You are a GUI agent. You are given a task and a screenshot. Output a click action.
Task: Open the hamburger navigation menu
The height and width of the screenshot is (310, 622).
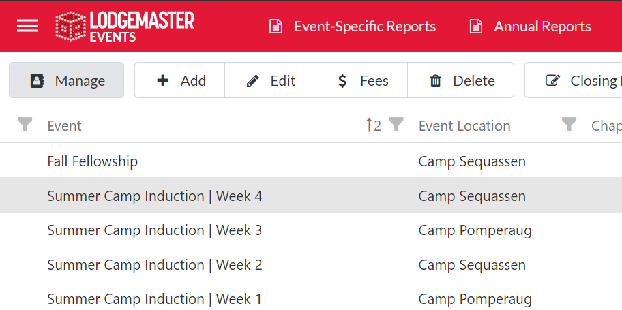[27, 26]
